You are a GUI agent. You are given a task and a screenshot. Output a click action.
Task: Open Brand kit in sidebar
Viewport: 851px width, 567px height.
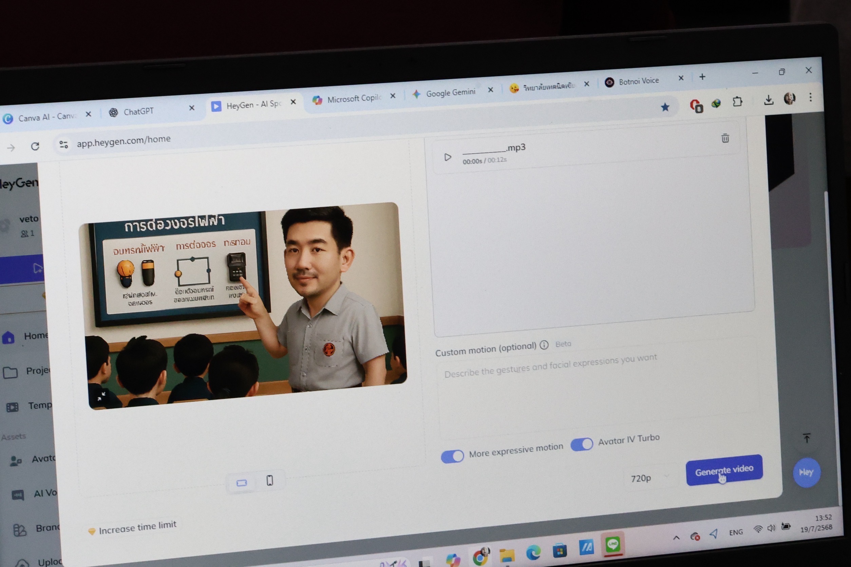click(x=36, y=529)
